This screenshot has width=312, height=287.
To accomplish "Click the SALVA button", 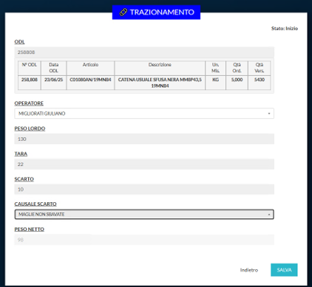I will coord(284,270).
